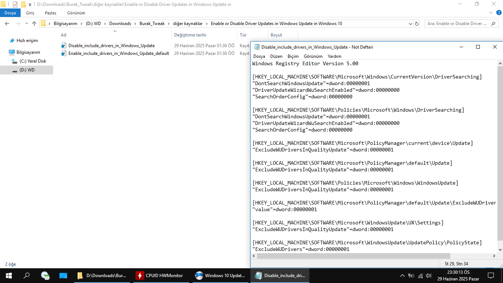Click the reg file icon beside Disable_include_drivers
This screenshot has width=503, height=283.
click(x=64, y=46)
